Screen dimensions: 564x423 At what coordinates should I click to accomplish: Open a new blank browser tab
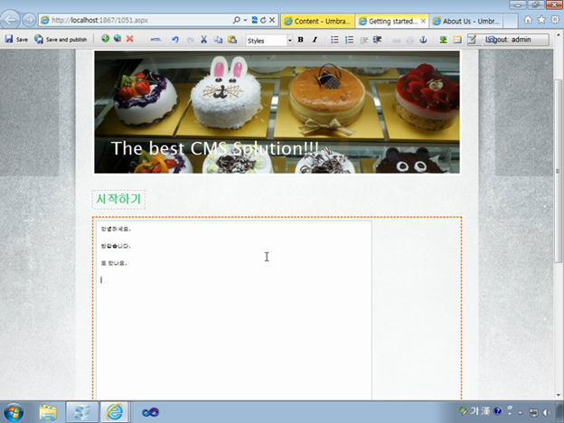click(x=510, y=21)
